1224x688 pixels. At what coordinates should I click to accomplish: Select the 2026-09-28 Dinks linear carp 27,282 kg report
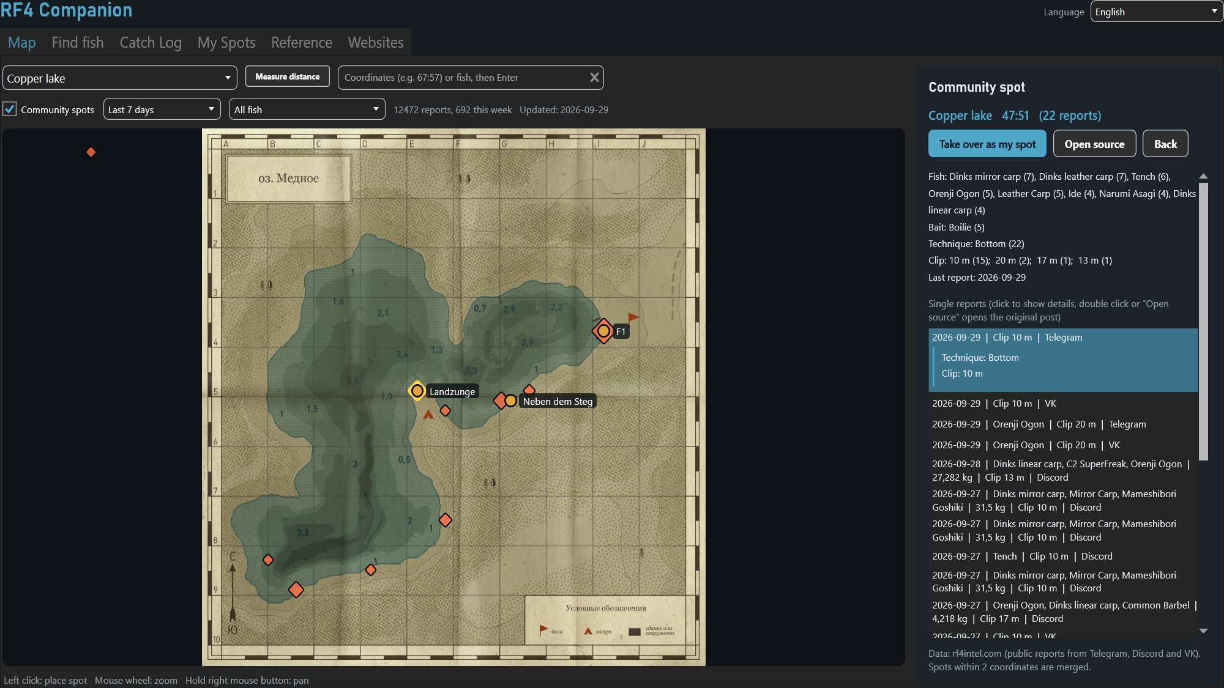[x=1063, y=471]
